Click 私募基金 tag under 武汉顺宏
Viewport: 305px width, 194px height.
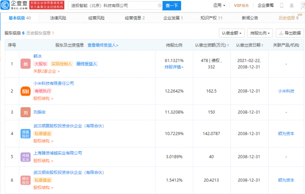(43, 180)
